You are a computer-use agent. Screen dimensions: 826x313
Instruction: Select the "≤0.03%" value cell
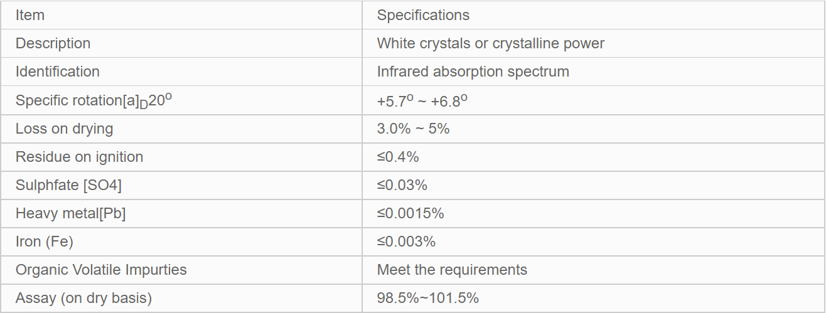[x=402, y=185]
